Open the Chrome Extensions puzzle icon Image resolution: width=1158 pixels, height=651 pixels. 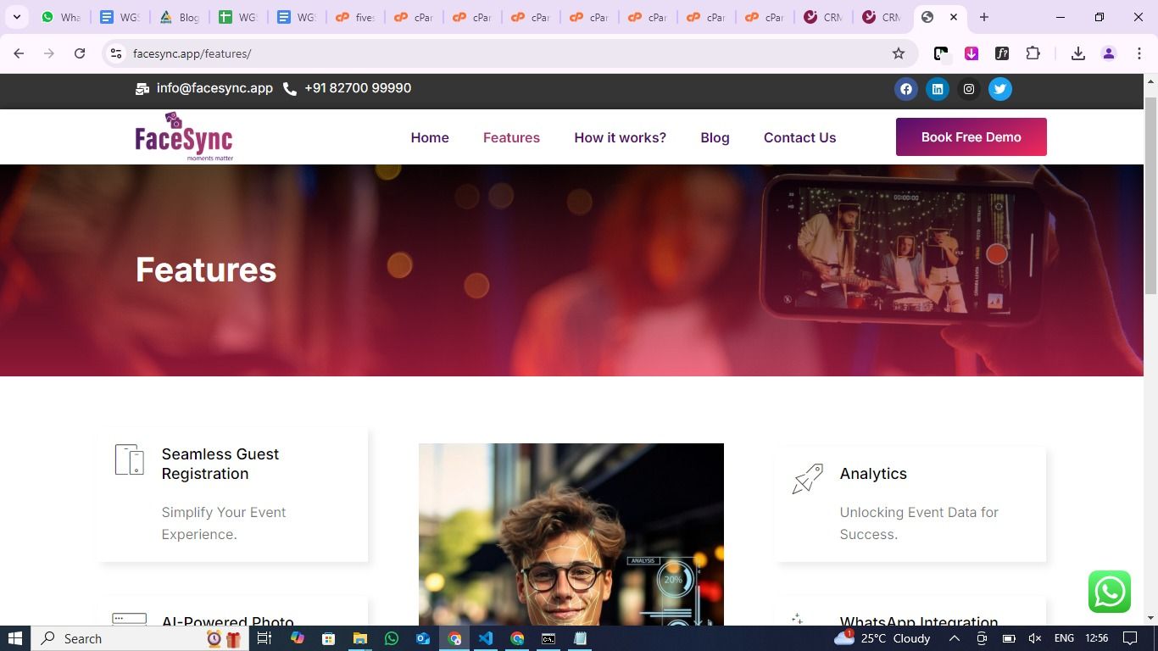pyautogui.click(x=1033, y=53)
